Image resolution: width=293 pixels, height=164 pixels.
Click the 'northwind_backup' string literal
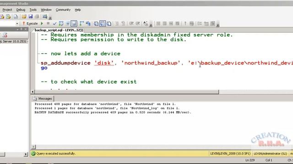[151, 63]
